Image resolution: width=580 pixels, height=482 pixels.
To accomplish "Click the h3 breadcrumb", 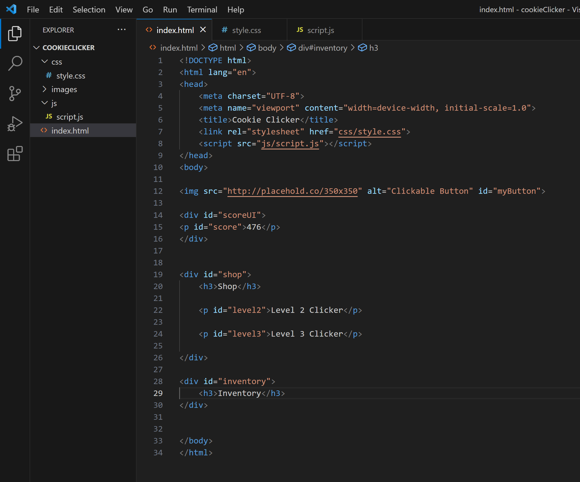I will [x=374, y=48].
